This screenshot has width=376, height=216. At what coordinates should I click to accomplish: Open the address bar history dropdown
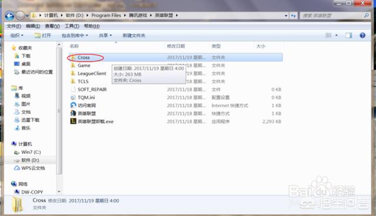click(286, 16)
